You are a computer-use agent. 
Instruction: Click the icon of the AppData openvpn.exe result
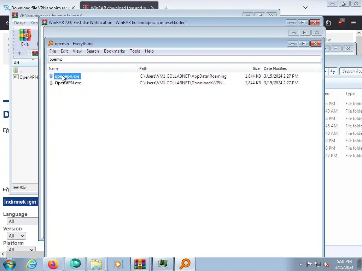[x=51, y=76]
